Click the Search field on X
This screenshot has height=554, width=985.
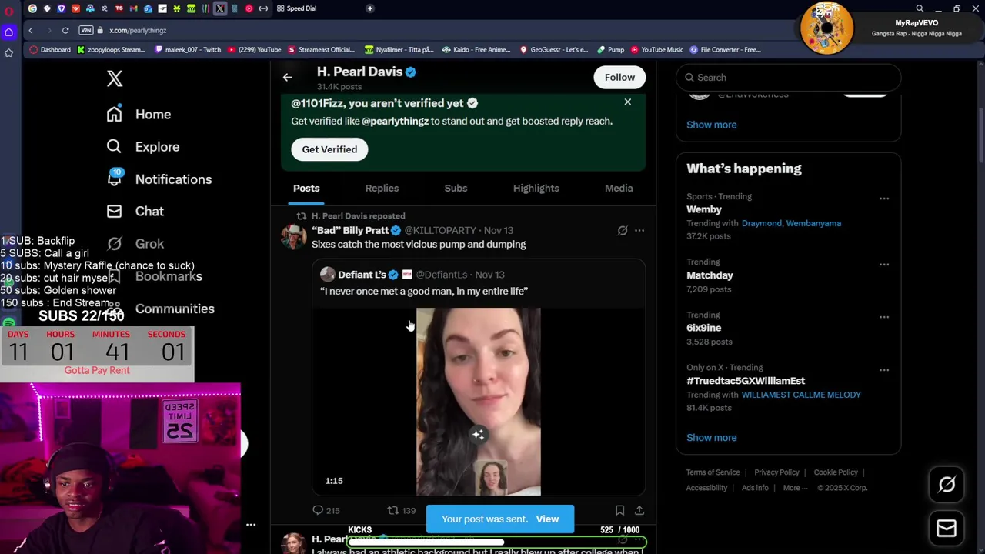[789, 78]
